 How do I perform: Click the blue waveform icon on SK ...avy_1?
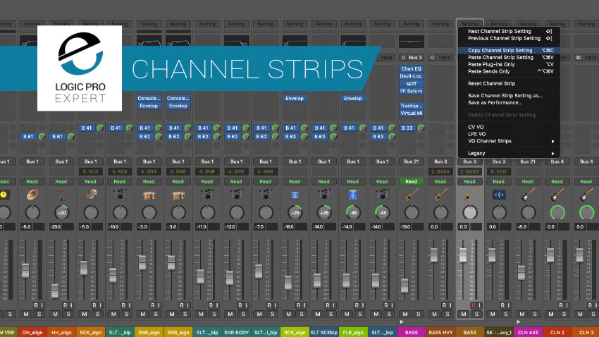point(499,195)
